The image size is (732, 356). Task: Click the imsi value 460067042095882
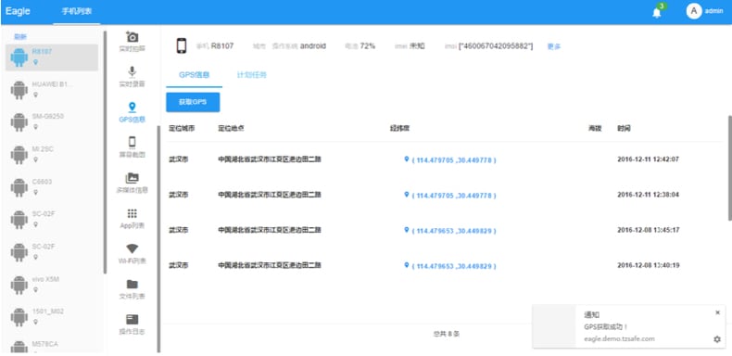point(496,46)
